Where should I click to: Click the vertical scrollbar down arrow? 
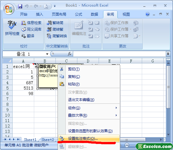[x=168, y=134]
